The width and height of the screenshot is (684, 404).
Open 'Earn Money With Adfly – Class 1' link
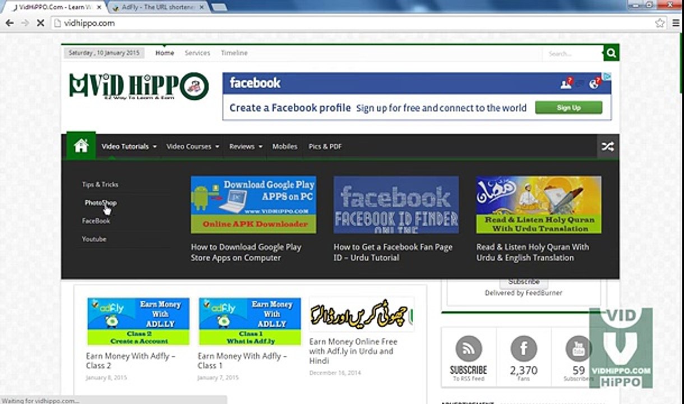[x=242, y=360]
